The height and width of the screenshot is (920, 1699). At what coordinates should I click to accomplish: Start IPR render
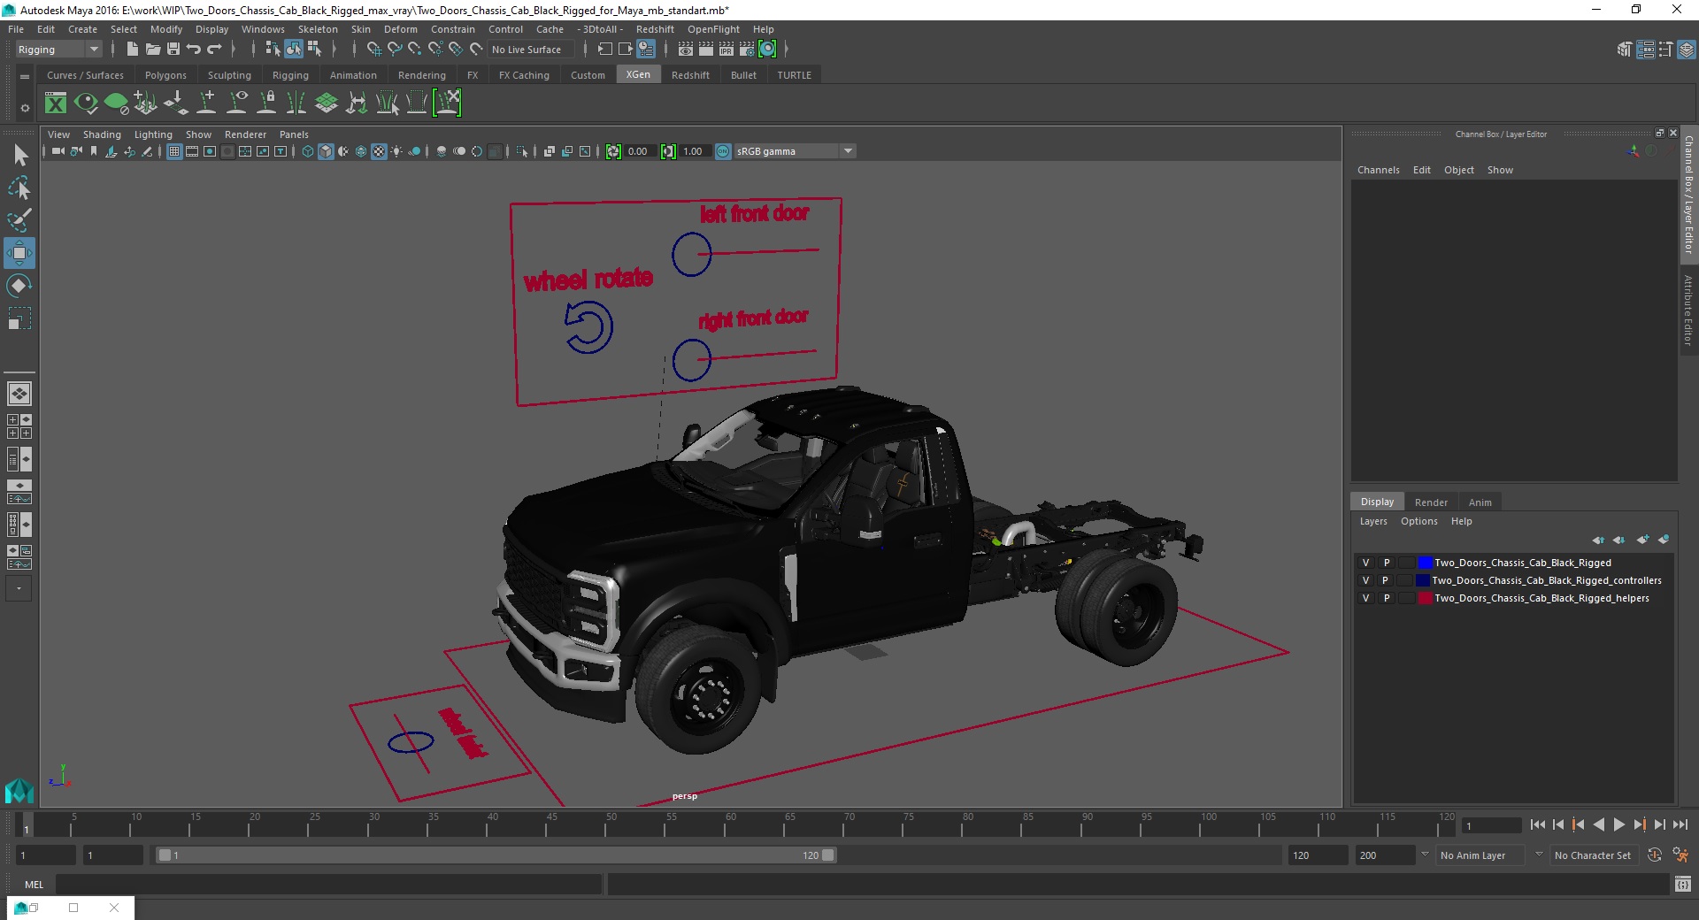pyautogui.click(x=726, y=50)
